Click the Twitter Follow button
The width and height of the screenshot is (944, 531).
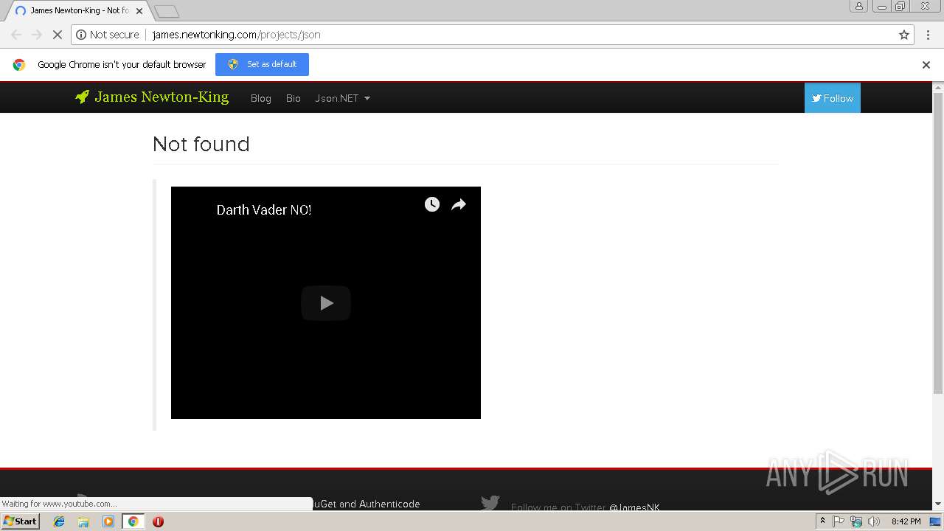coord(833,98)
